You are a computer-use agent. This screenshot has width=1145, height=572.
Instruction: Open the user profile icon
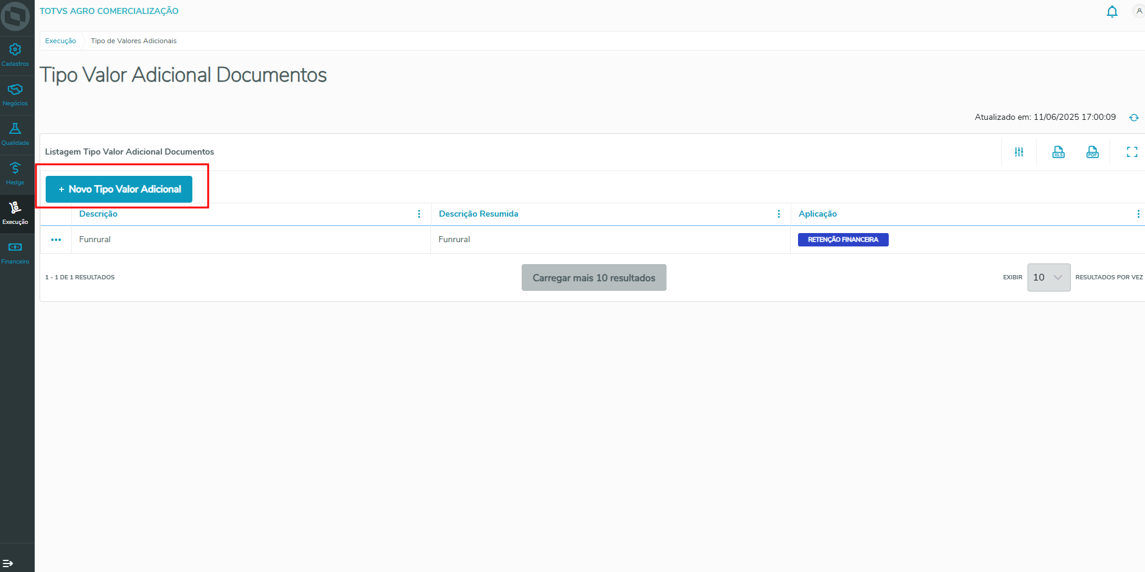(1139, 11)
